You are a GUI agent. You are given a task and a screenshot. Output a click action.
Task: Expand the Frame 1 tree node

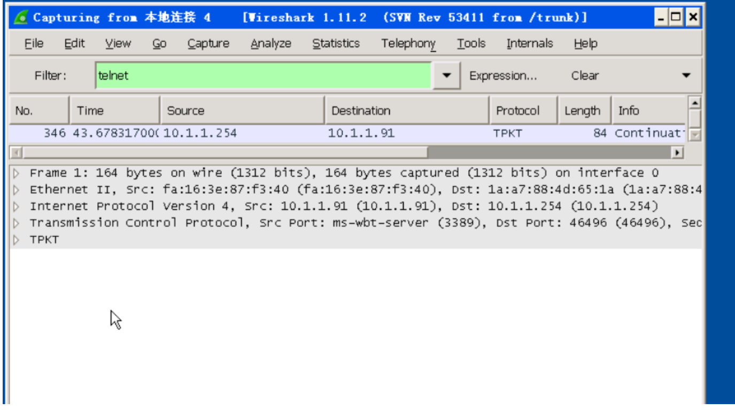[17, 173]
